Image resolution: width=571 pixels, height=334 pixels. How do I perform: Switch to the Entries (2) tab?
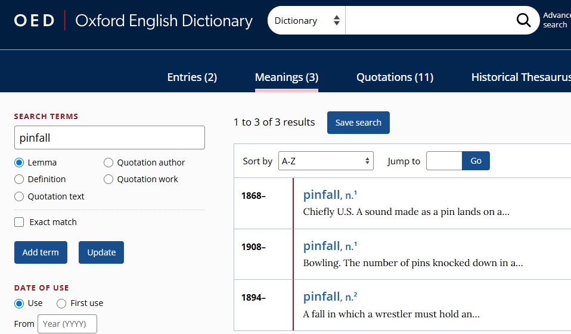192,77
